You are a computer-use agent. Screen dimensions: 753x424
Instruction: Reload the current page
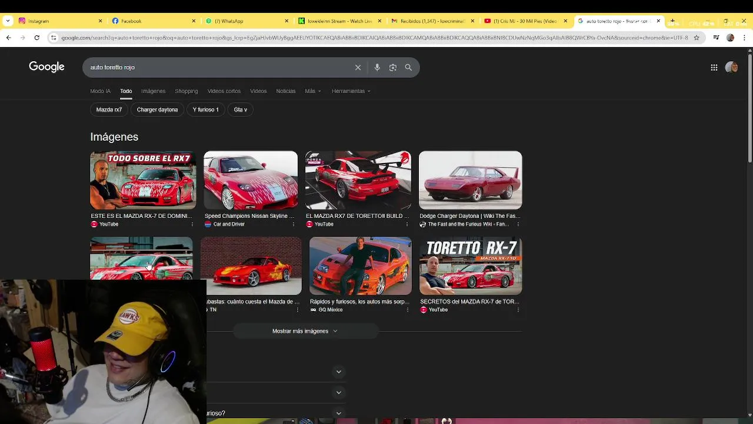[x=36, y=38]
